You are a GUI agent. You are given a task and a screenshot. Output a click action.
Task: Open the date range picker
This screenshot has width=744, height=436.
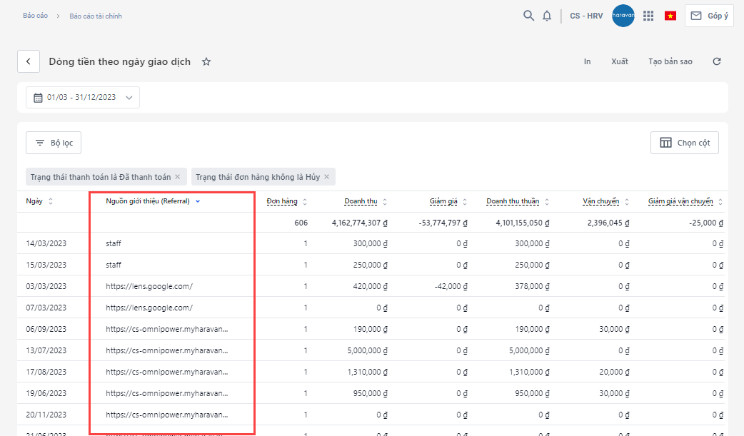click(x=83, y=98)
